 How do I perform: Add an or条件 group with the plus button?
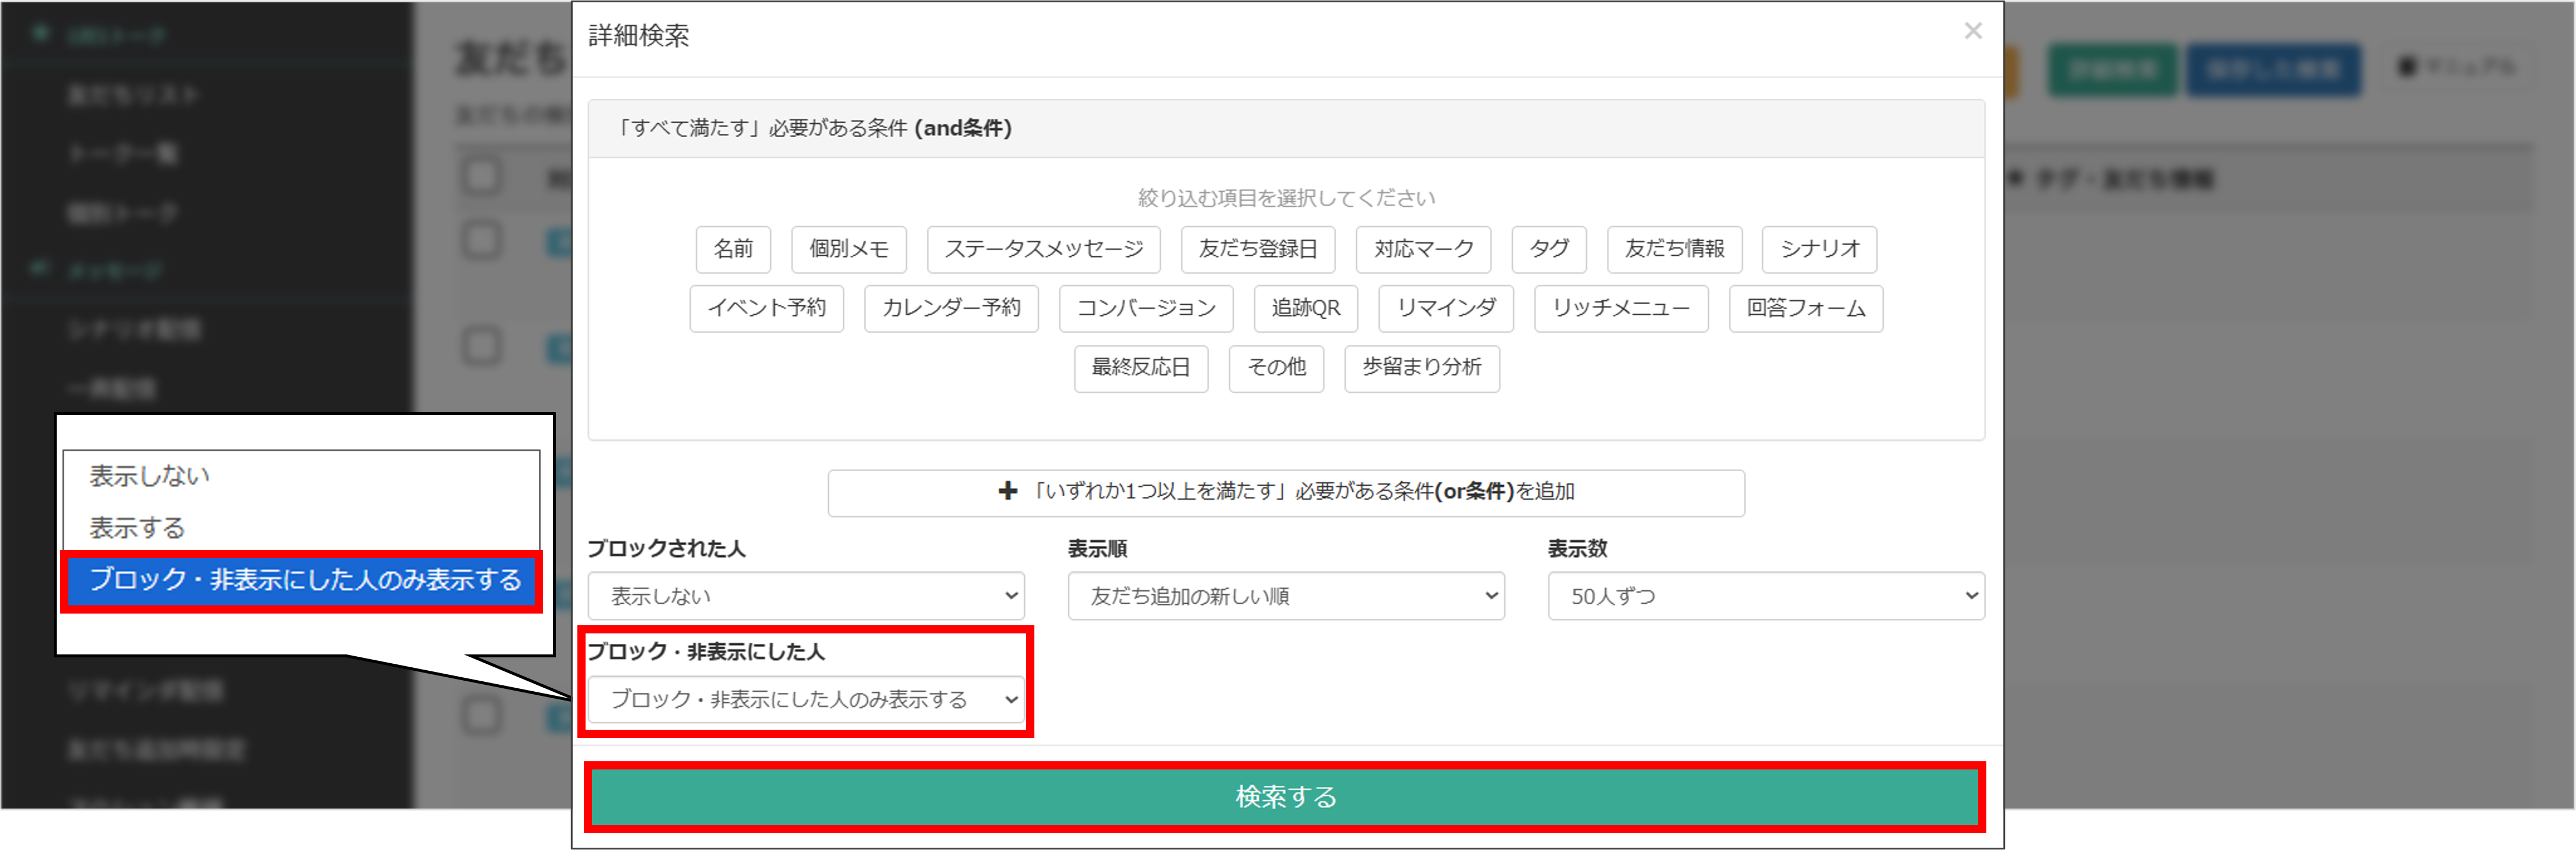pyautogui.click(x=1286, y=492)
